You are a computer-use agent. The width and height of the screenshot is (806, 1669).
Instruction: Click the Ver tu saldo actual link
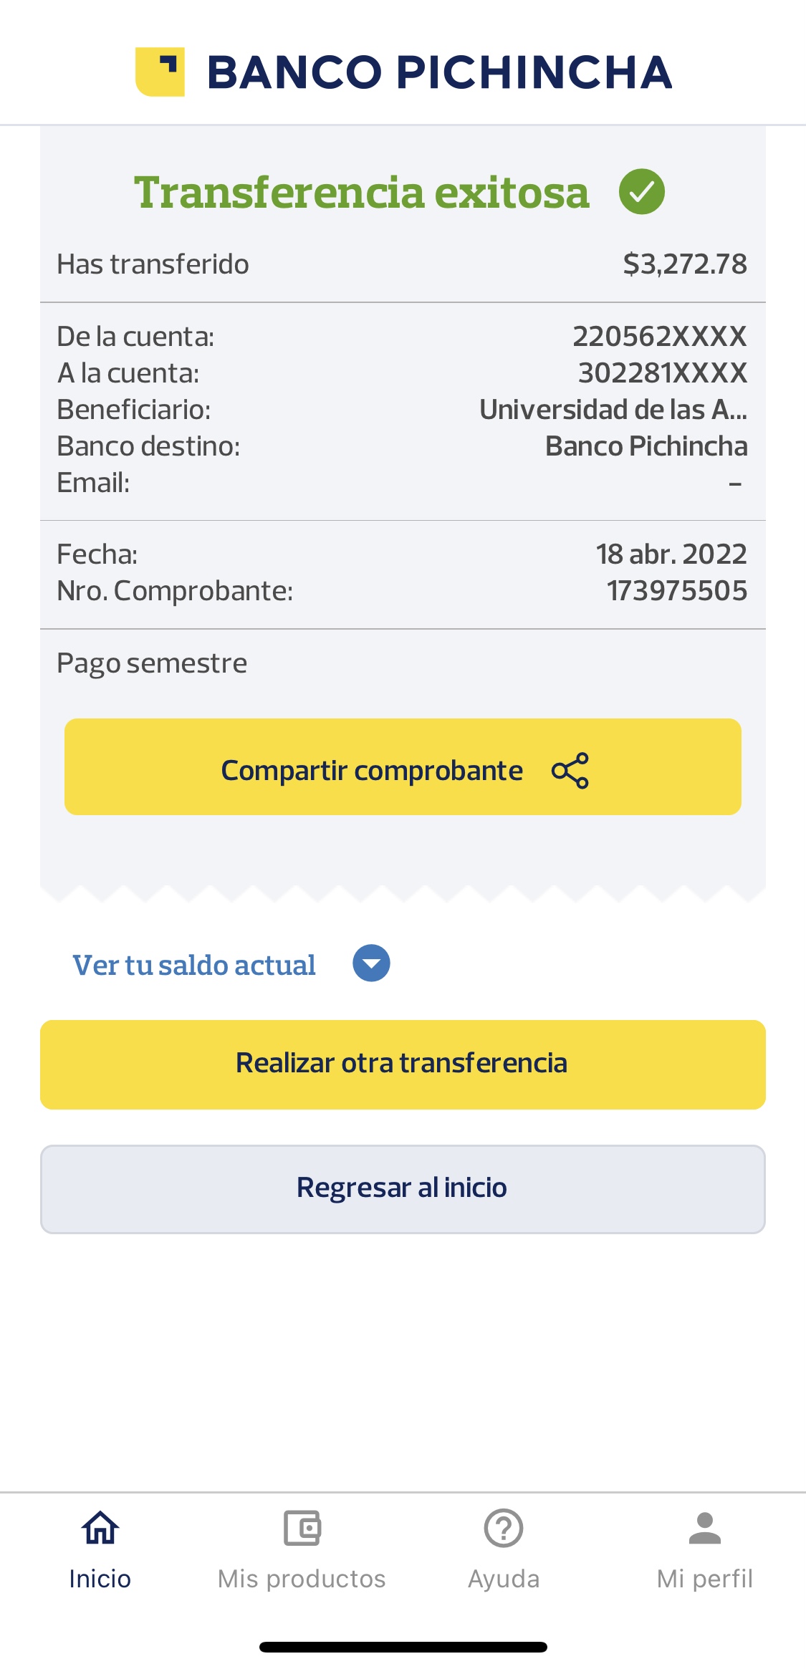194,965
